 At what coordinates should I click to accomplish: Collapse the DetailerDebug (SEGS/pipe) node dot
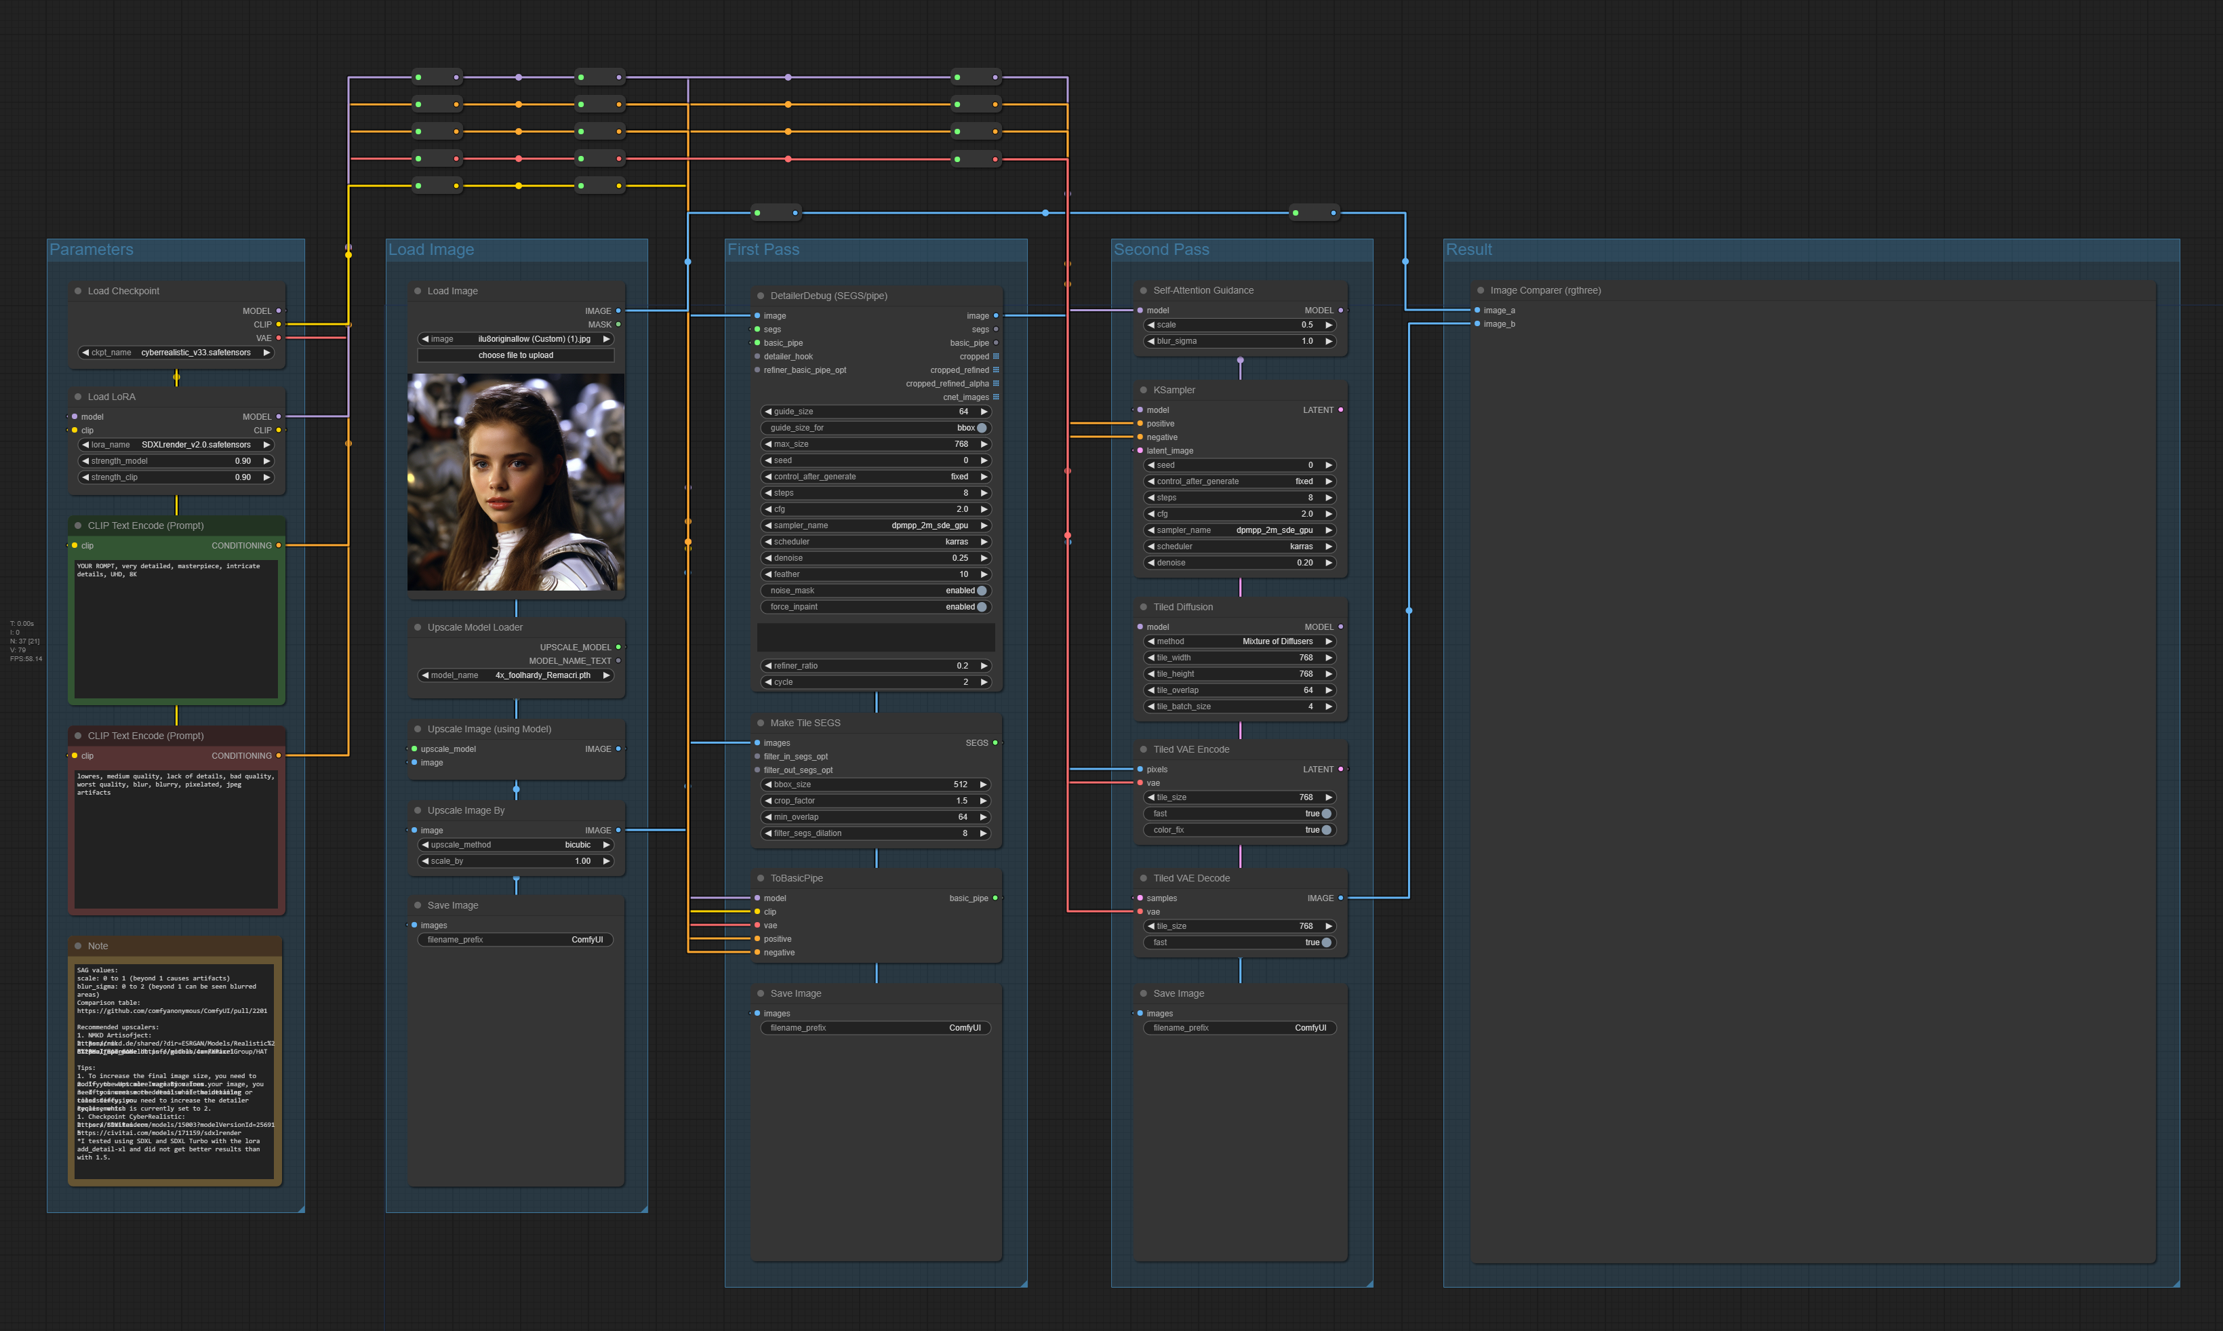[761, 296]
